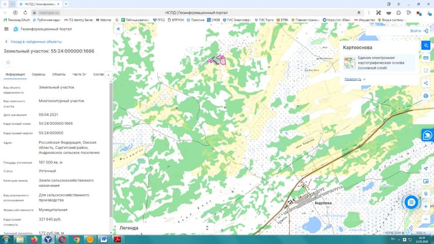Open the hamburger menu beside Геоинформационный портал
The height and width of the screenshot is (244, 434).
pos(6,29)
